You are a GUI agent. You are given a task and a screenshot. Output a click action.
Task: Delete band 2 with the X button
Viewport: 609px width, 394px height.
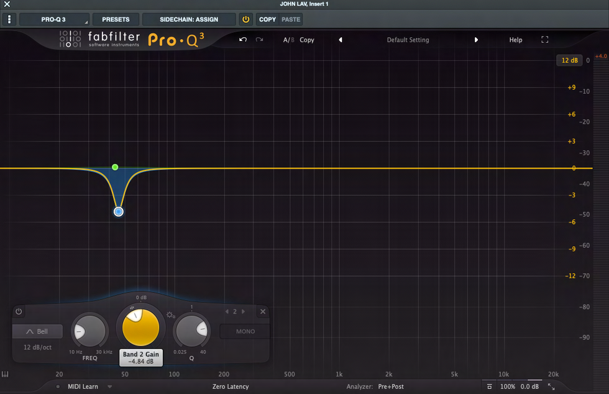click(x=263, y=311)
